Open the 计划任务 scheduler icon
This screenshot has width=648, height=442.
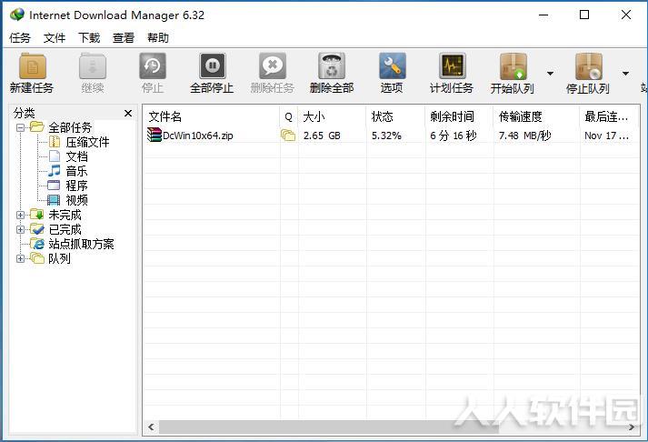point(452,65)
